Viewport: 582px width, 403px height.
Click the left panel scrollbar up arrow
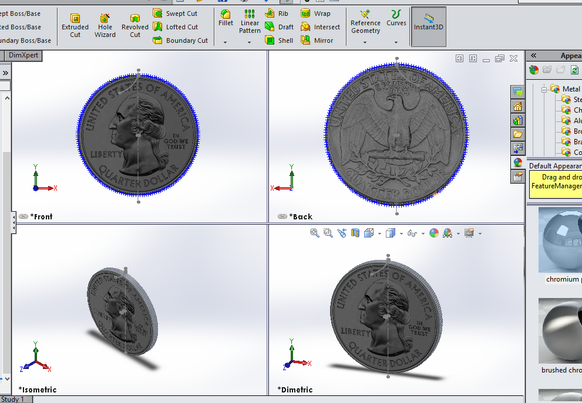7,99
